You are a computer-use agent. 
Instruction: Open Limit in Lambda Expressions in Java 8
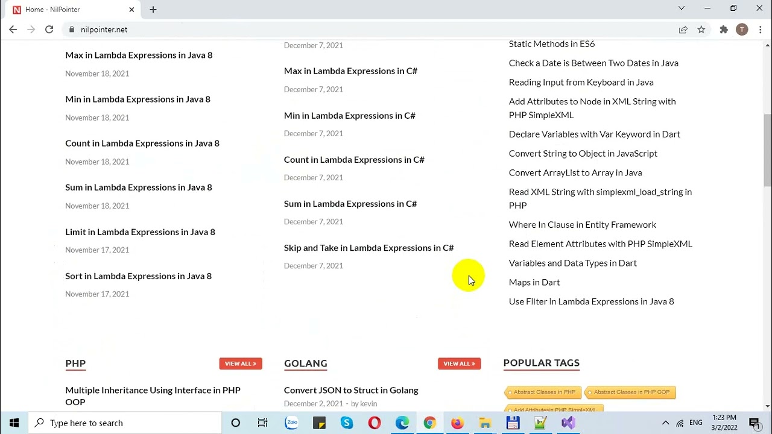[x=140, y=231]
